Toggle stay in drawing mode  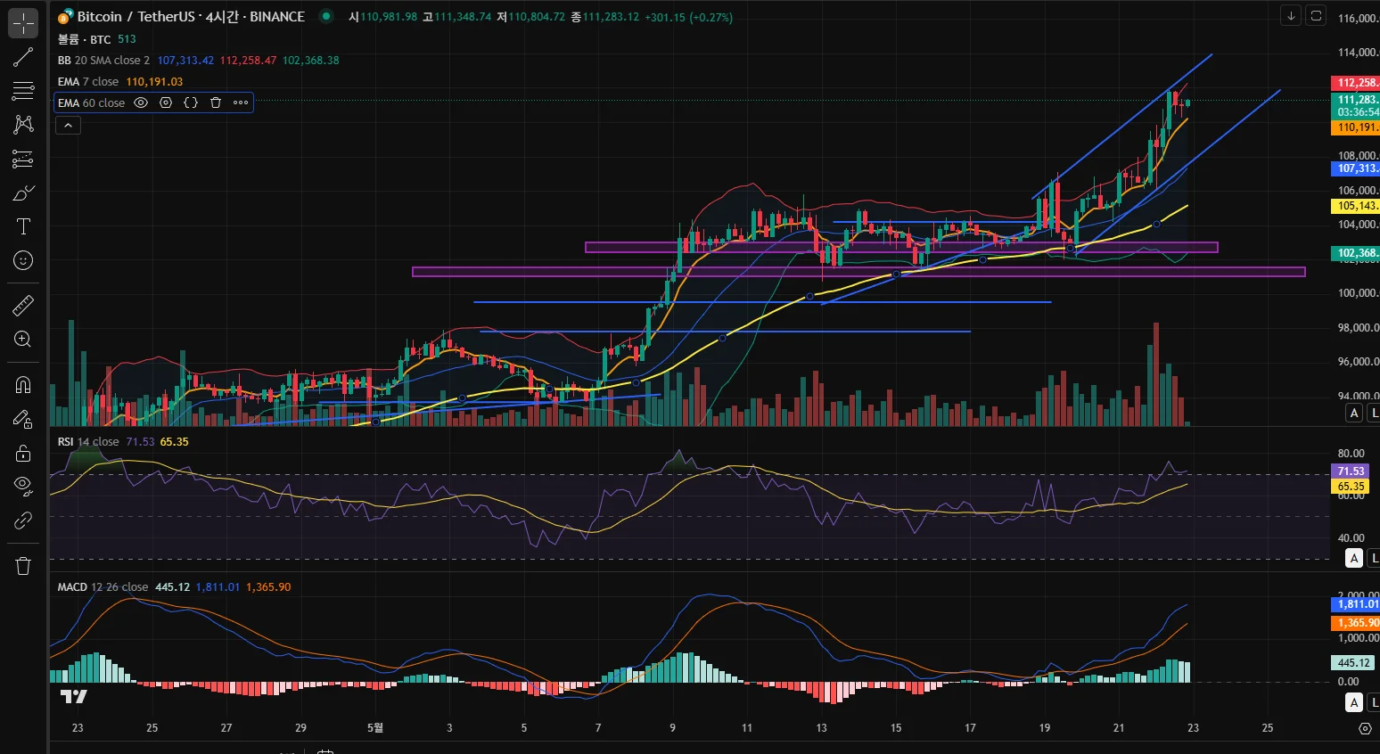pos(23,419)
